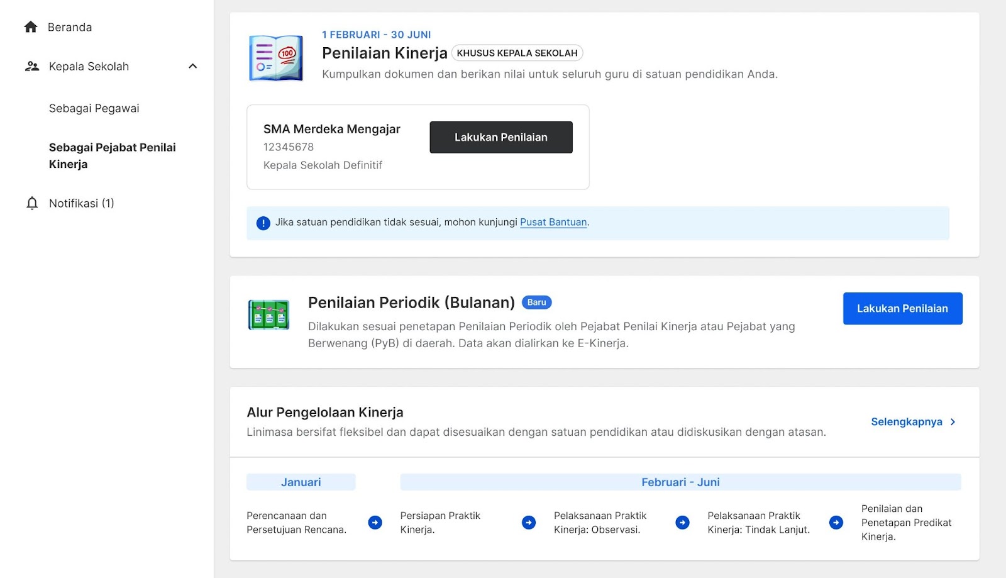
Task: Click the Beranda home icon
Action: tap(31, 27)
